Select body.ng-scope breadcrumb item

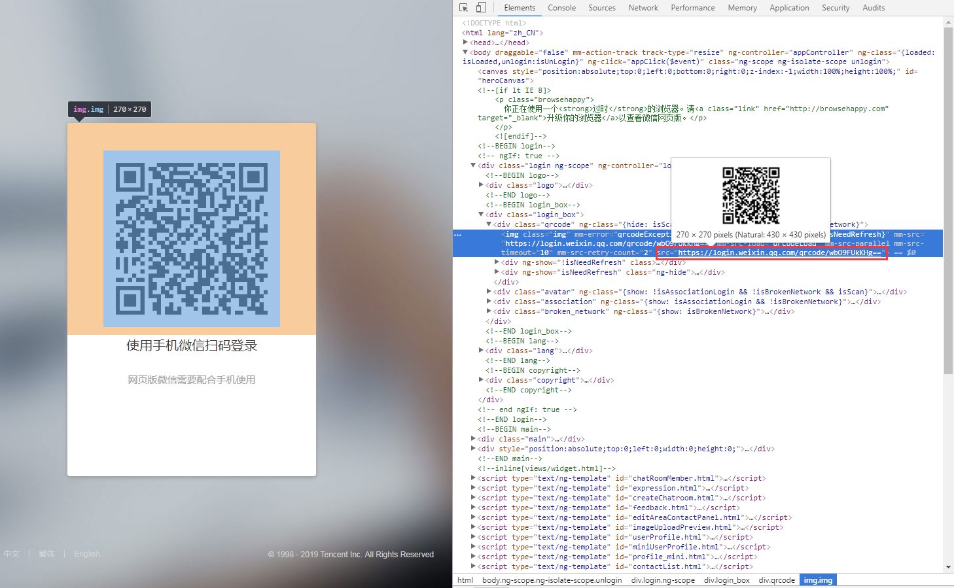(552, 580)
